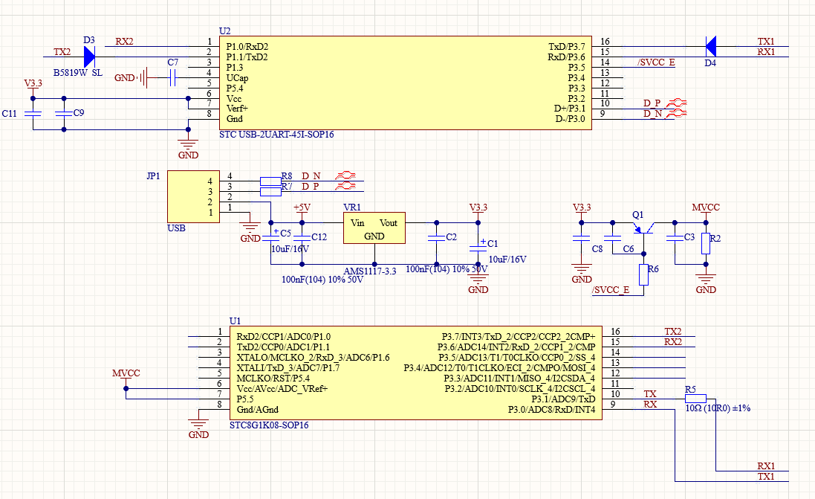The height and width of the screenshot is (499, 815).
Task: Click 'Verf+' pin name in U2
Action: [237, 109]
